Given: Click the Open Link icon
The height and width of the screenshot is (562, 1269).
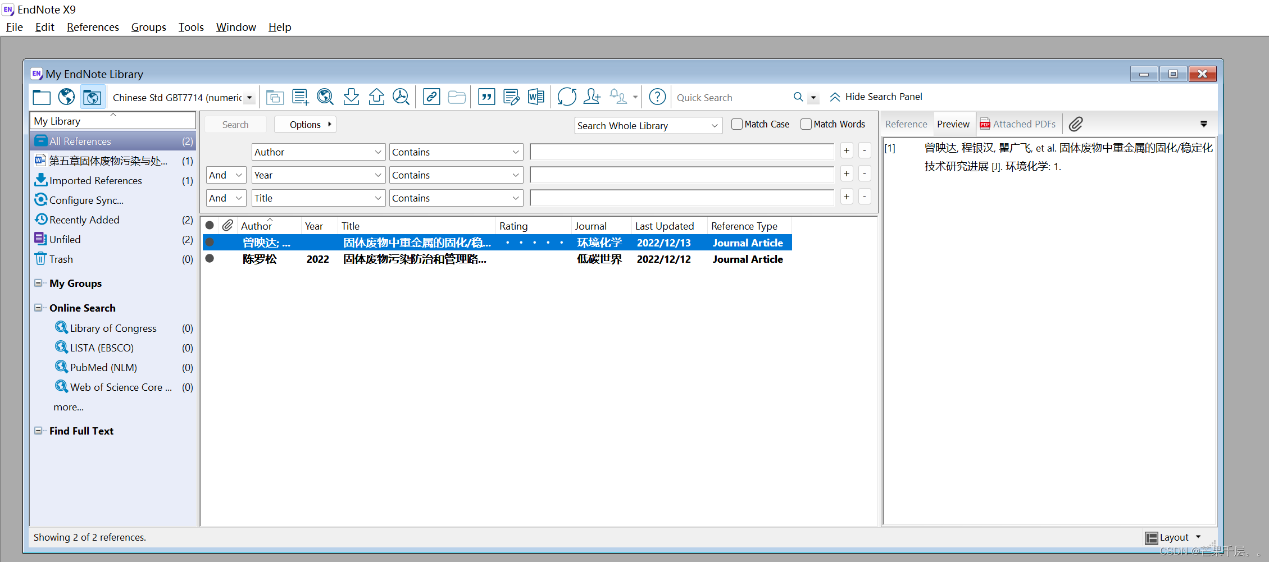Looking at the screenshot, I should coord(431,97).
